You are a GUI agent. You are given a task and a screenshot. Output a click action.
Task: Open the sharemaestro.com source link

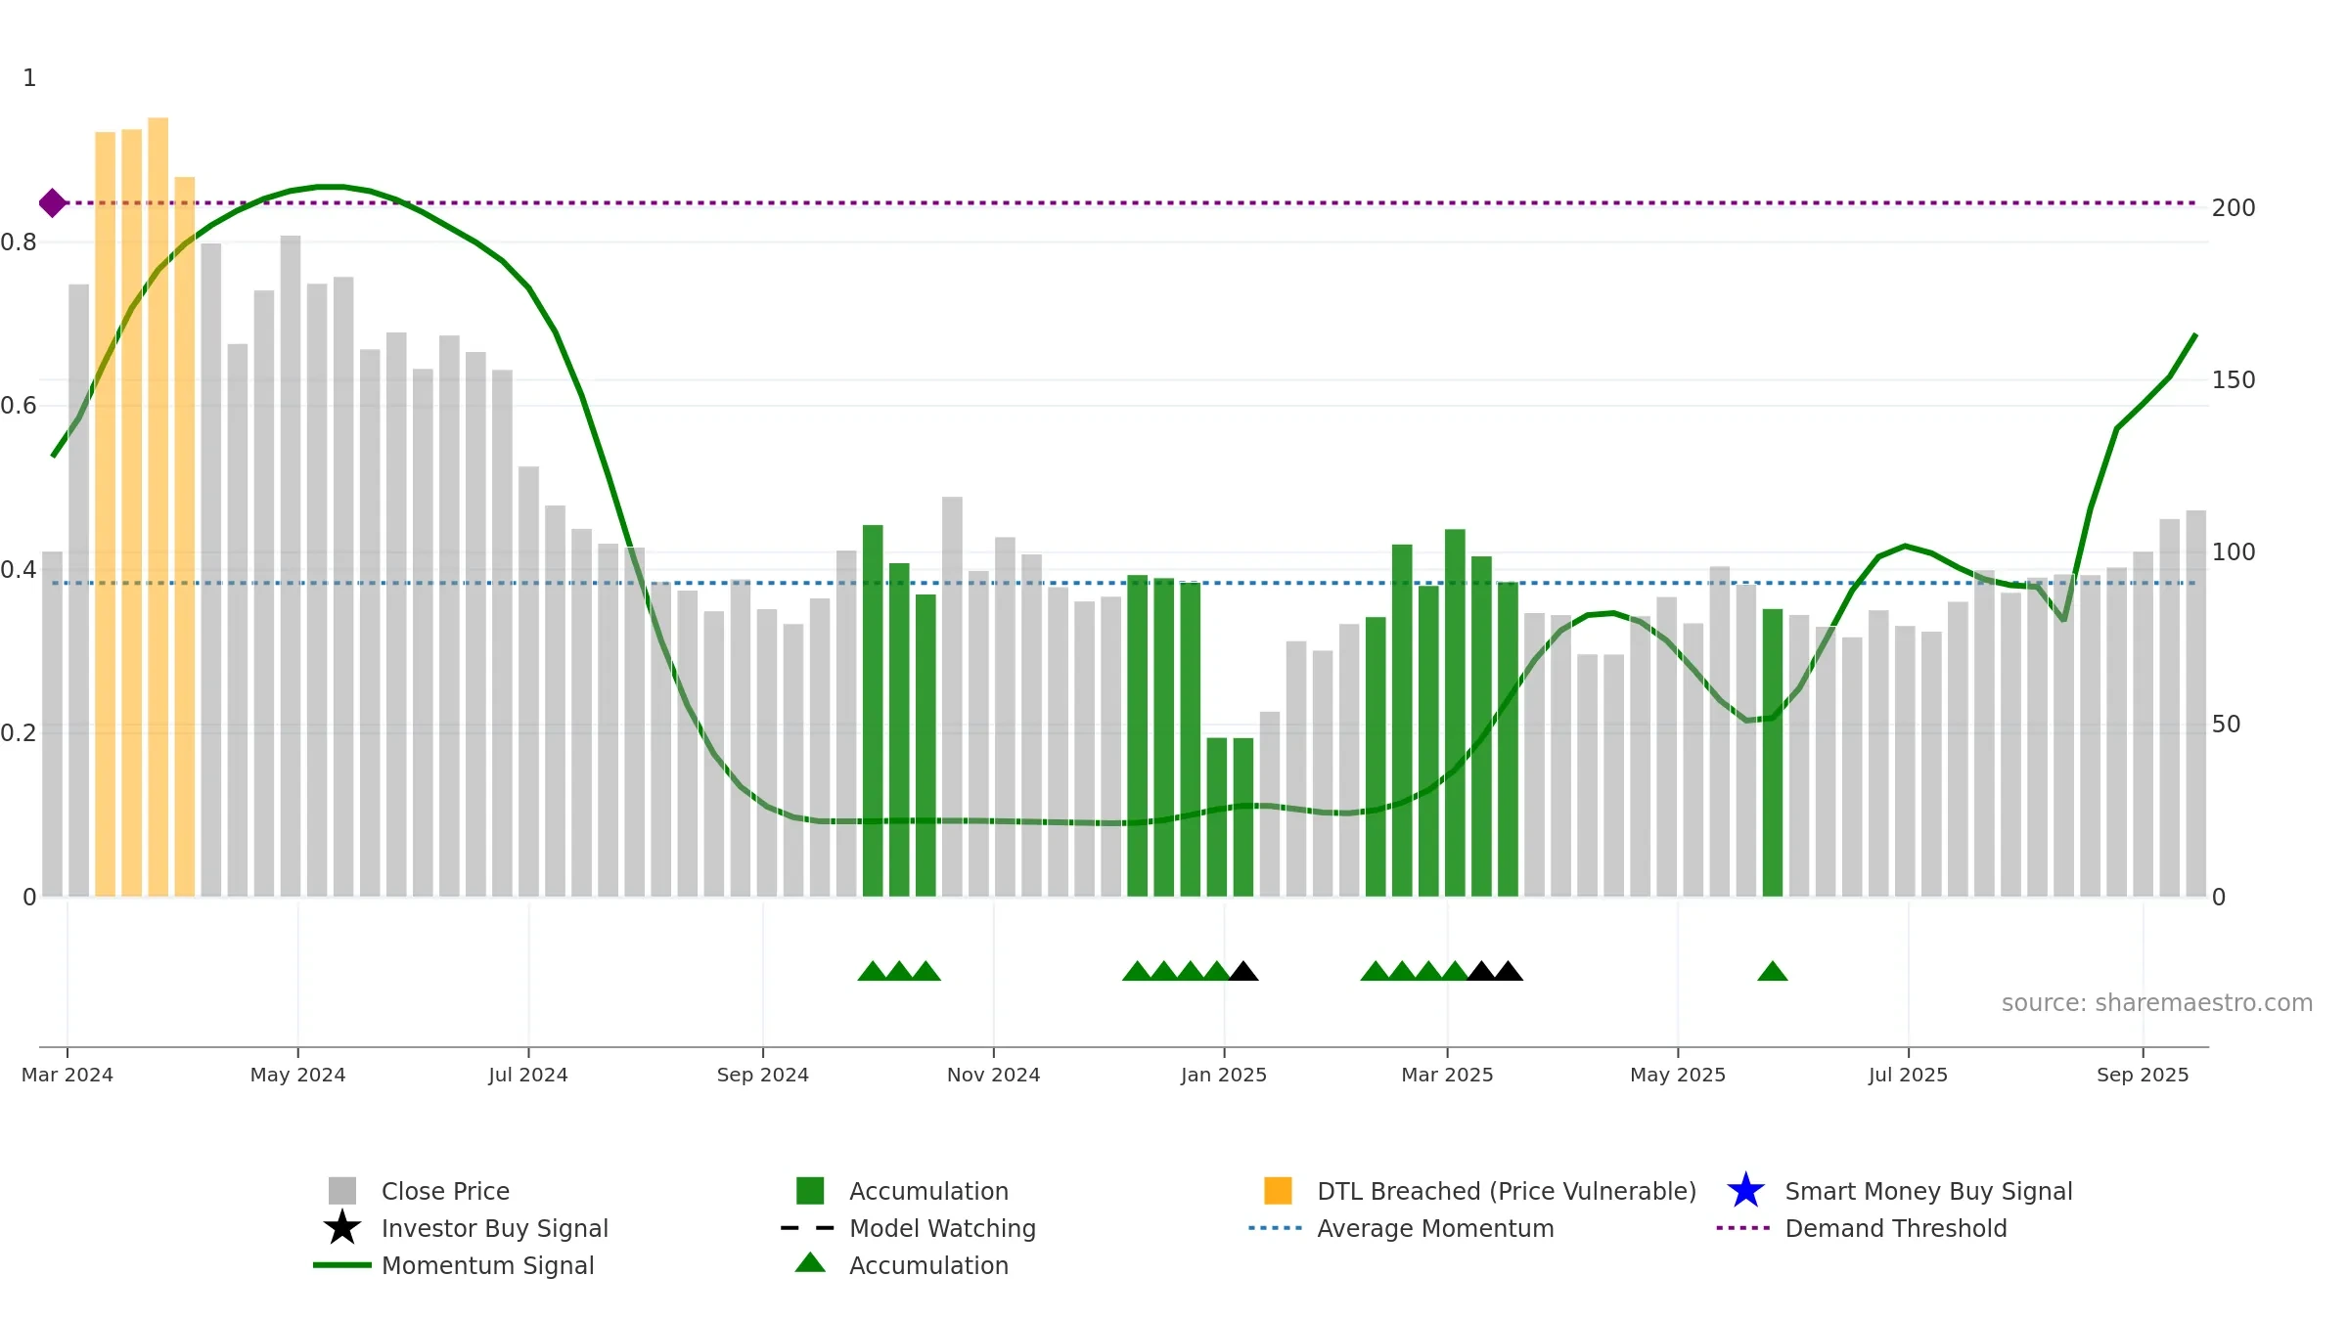coord(2157,1003)
